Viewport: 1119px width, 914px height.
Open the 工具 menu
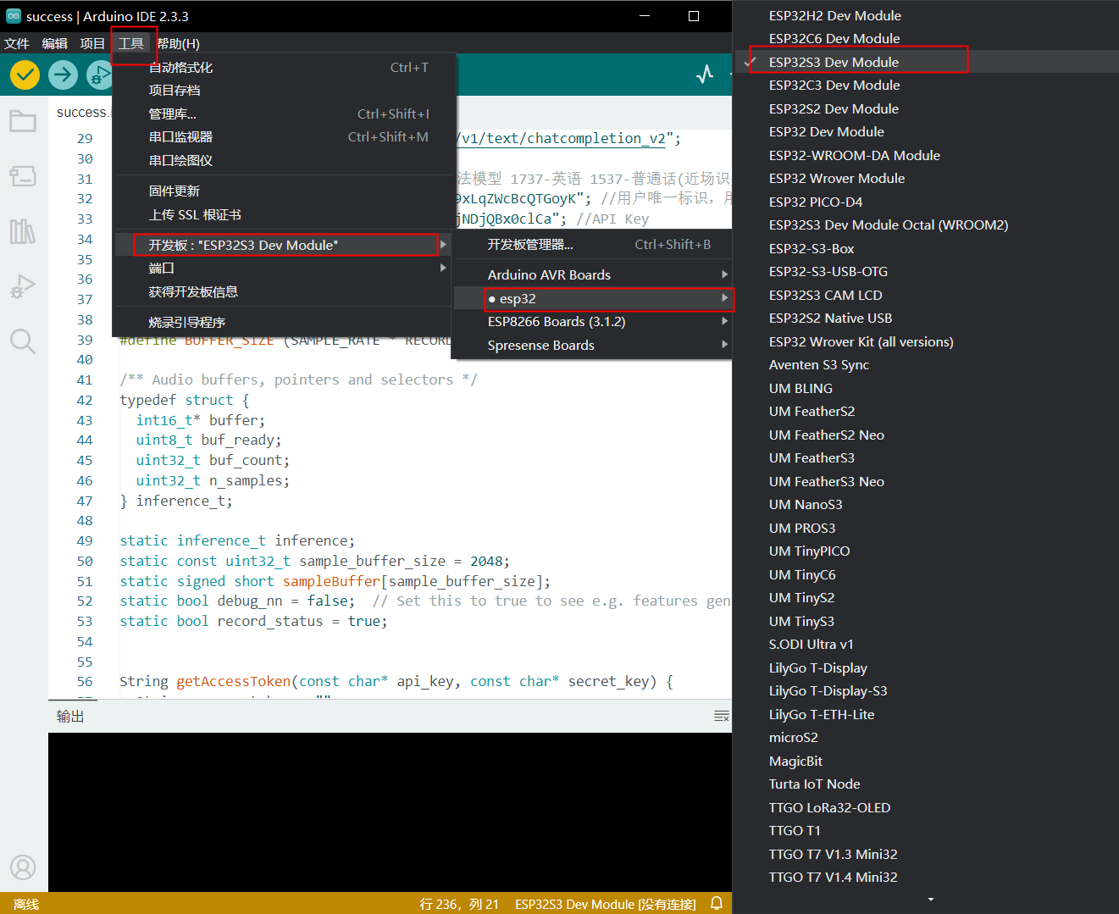[x=131, y=43]
